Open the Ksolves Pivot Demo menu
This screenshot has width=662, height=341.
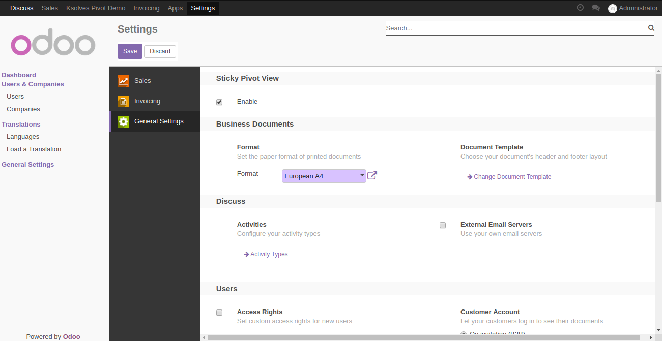(x=96, y=8)
